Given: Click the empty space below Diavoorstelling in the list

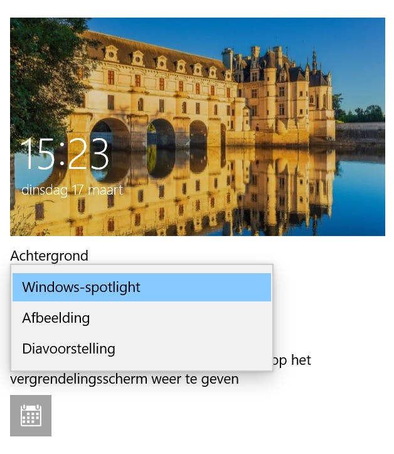Looking at the screenshot, I should 141,367.
